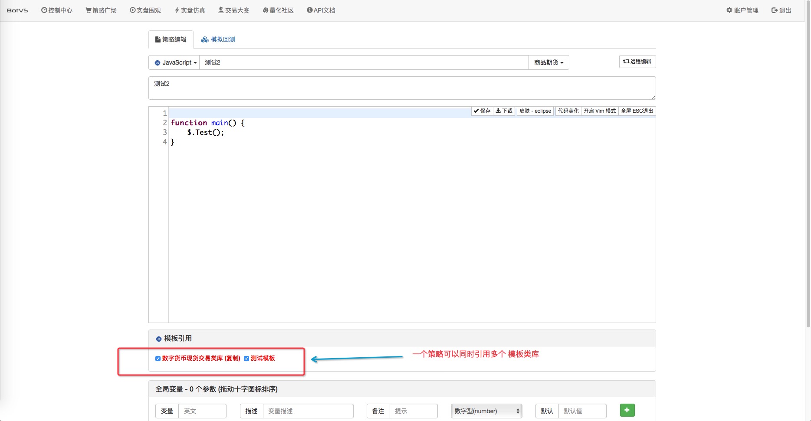This screenshot has width=811, height=421.
Task: Change editor skin via 皮肤 - eclipse
Action: 535,111
